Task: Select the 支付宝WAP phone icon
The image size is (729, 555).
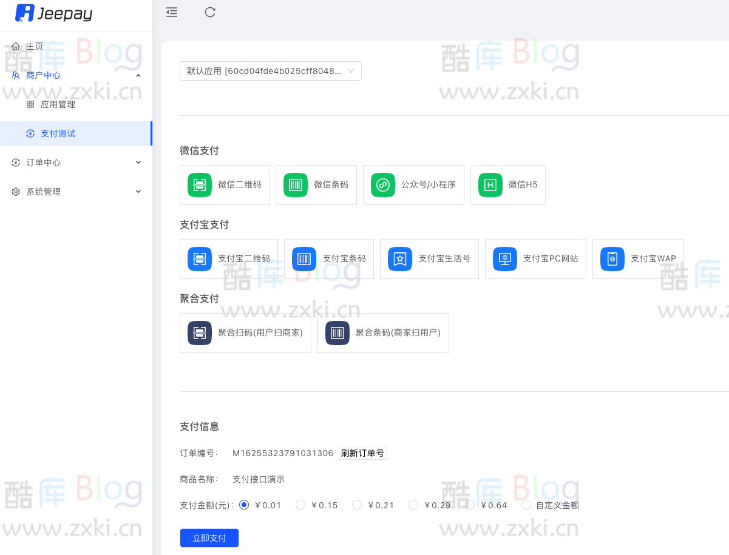Action: pyautogui.click(x=612, y=259)
